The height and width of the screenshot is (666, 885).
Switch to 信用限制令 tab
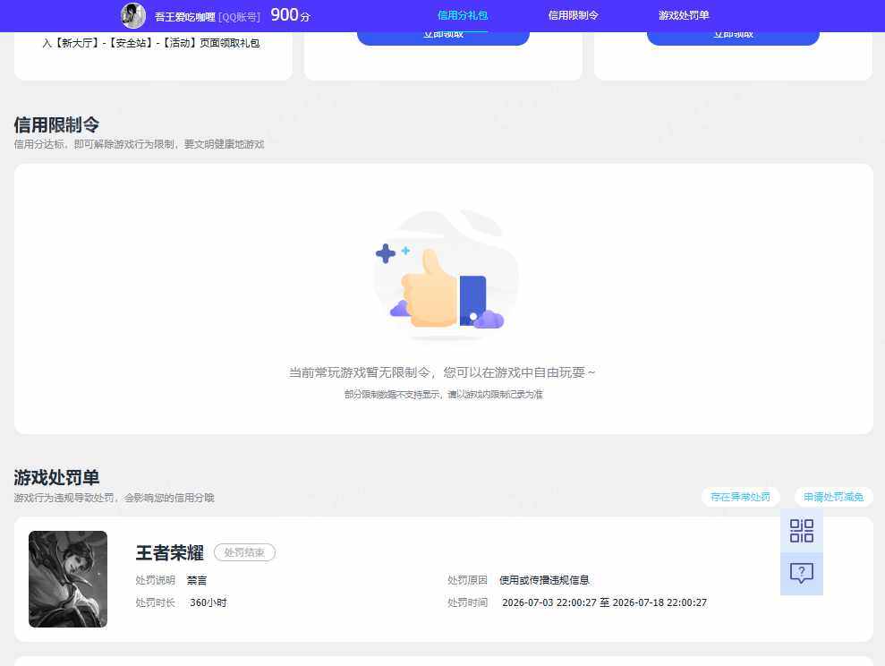point(573,15)
